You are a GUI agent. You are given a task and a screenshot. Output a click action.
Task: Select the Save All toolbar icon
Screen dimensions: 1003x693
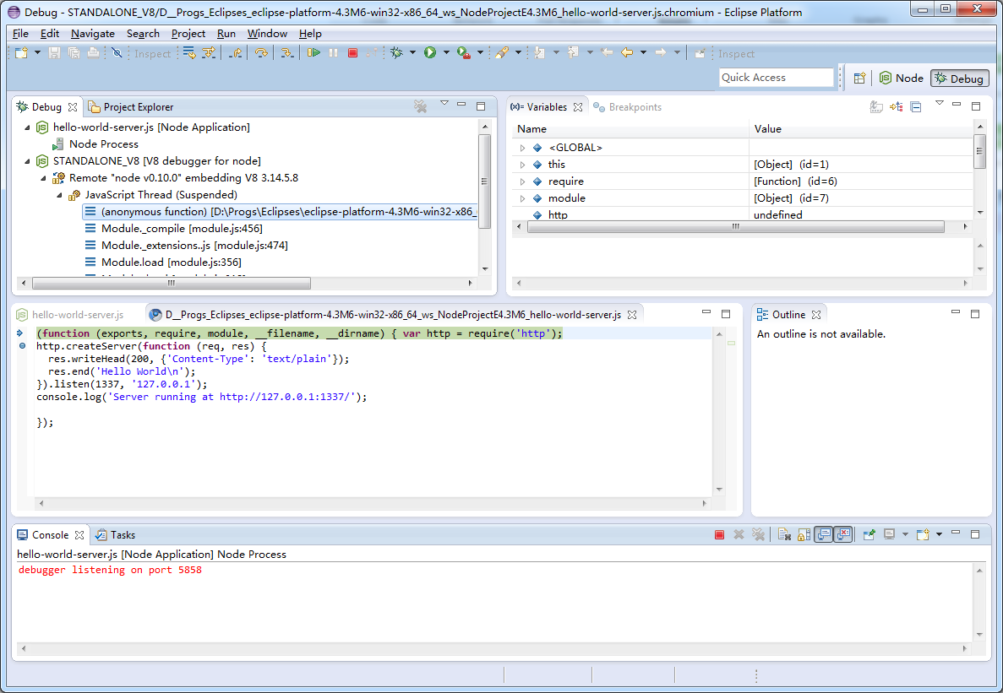pyautogui.click(x=74, y=52)
